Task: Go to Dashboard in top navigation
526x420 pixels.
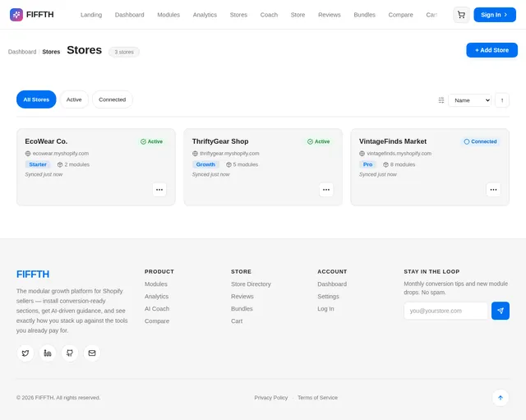Action: click(x=130, y=15)
